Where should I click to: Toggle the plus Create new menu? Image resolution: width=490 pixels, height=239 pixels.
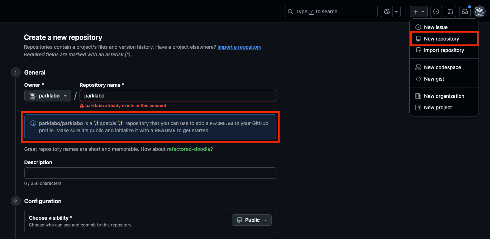point(418,11)
